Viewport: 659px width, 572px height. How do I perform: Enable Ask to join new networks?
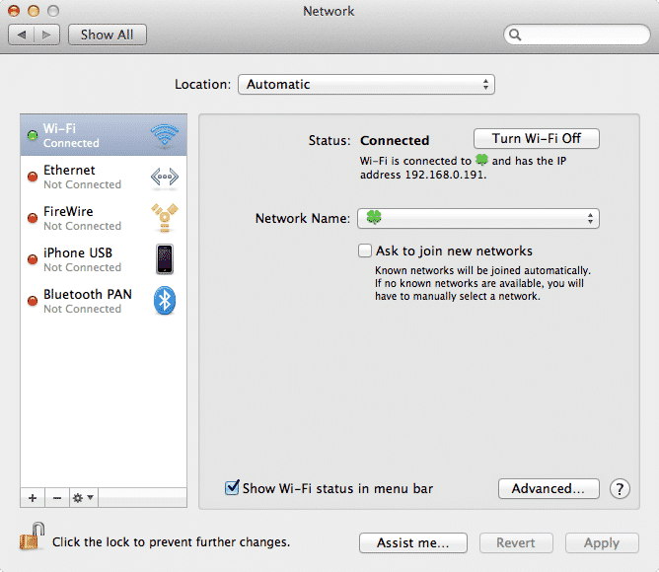pos(365,251)
